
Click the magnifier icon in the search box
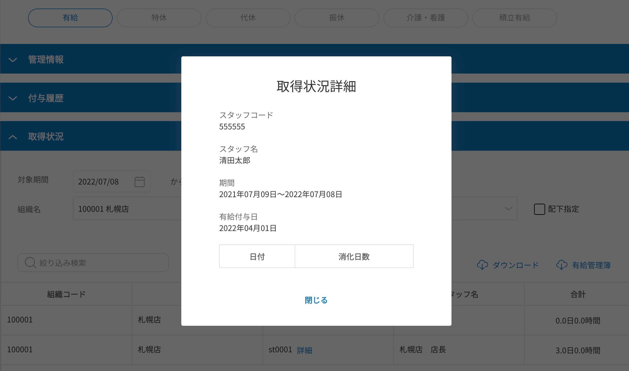pyautogui.click(x=30, y=263)
